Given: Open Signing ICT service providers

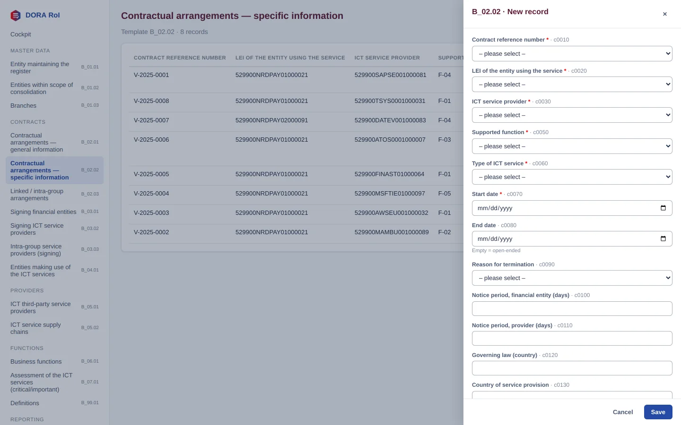Looking at the screenshot, I should click(x=54, y=229).
